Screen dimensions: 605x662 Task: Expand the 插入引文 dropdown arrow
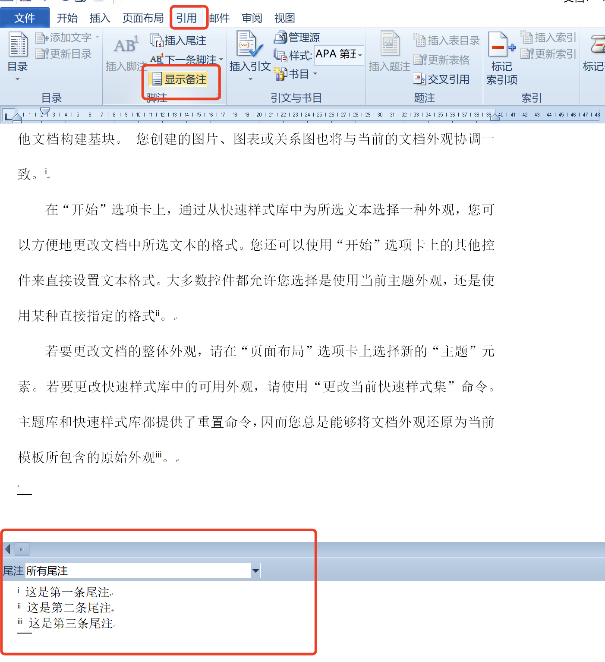point(250,79)
